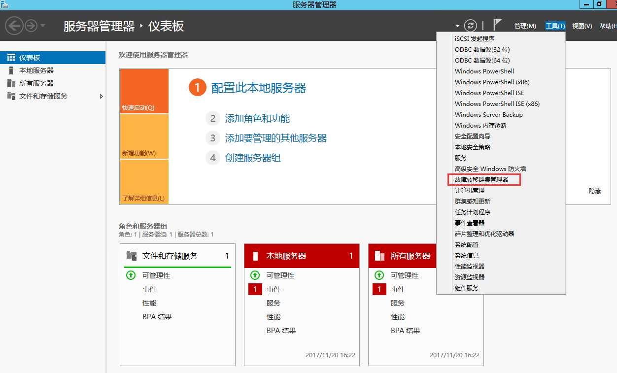The height and width of the screenshot is (373, 617).
Task: Click 文件和存储服务 tile header
Action: click(x=177, y=256)
